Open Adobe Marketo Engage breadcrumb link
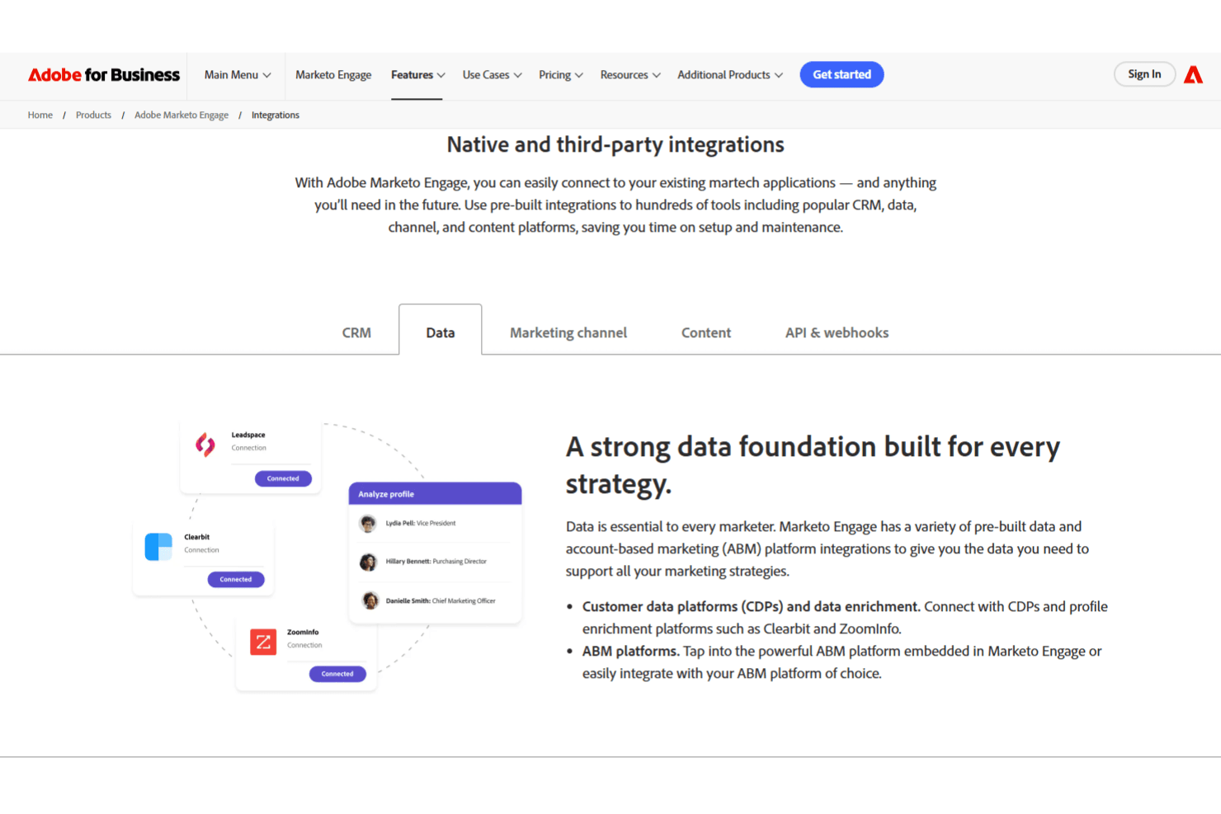Image resolution: width=1221 pixels, height=814 pixels. [181, 115]
